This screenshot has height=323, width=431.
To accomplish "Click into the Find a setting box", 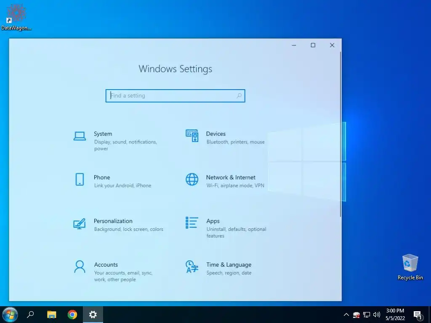I will coord(176,95).
